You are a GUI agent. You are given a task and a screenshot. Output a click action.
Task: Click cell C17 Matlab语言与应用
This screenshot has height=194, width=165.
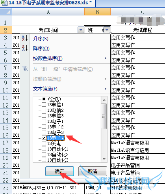[x=138, y=143]
